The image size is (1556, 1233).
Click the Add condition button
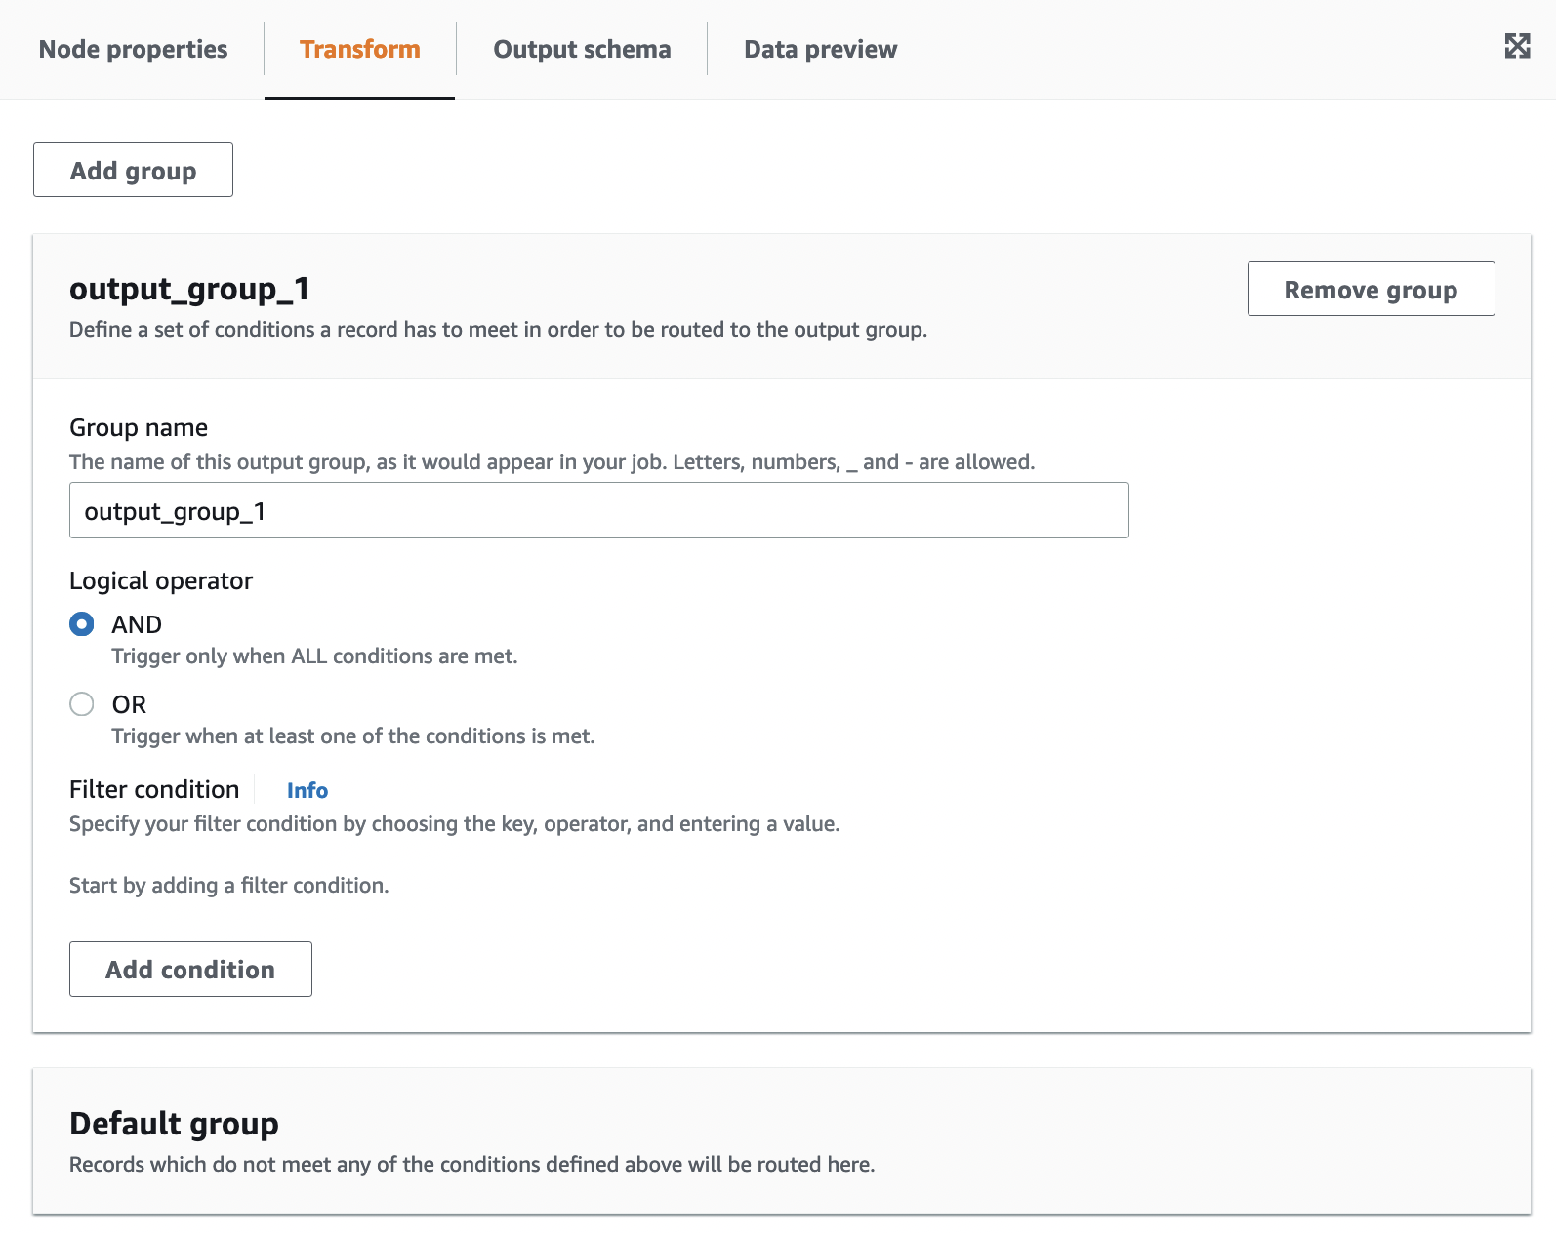coord(190,970)
